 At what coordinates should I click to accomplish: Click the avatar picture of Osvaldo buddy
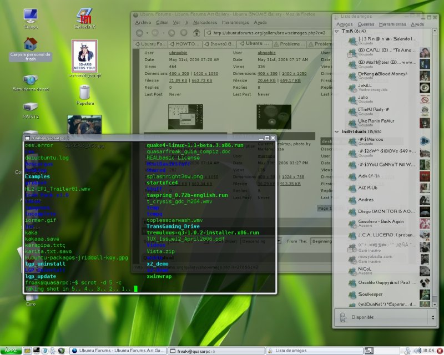click(425, 282)
